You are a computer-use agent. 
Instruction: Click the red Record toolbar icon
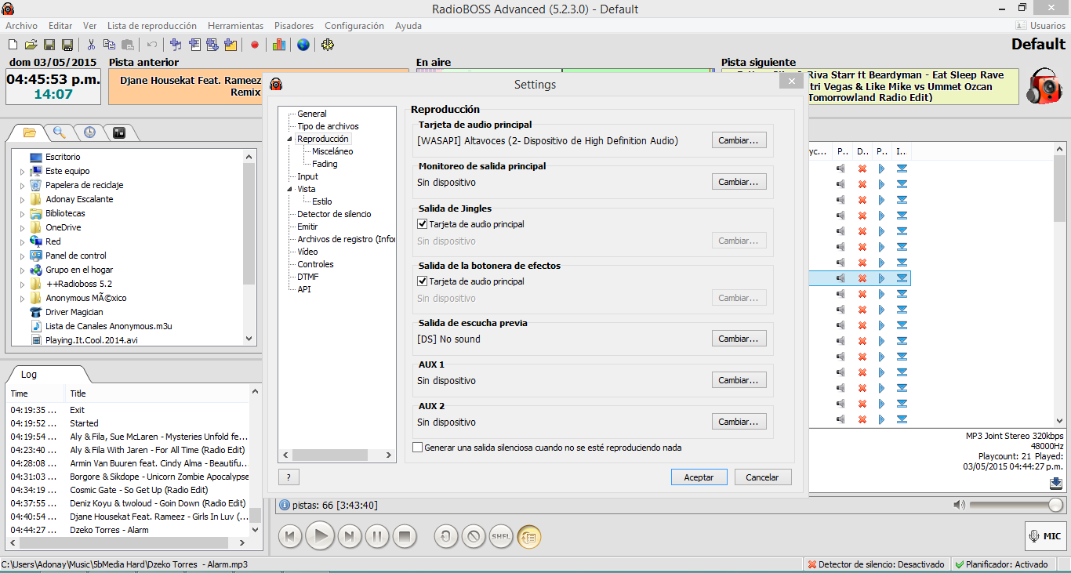point(255,45)
